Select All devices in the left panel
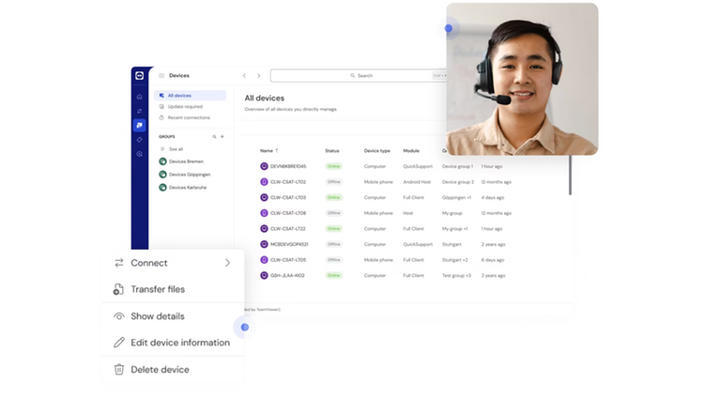The image size is (704, 398). (x=190, y=95)
